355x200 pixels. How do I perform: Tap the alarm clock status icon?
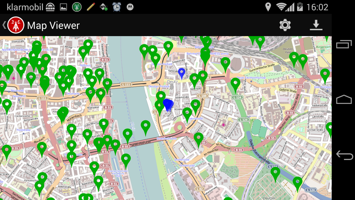click(x=117, y=7)
